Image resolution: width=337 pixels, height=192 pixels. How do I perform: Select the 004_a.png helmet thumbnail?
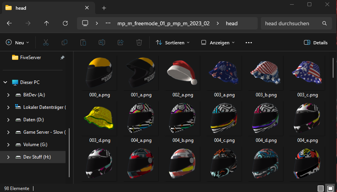[141, 118]
